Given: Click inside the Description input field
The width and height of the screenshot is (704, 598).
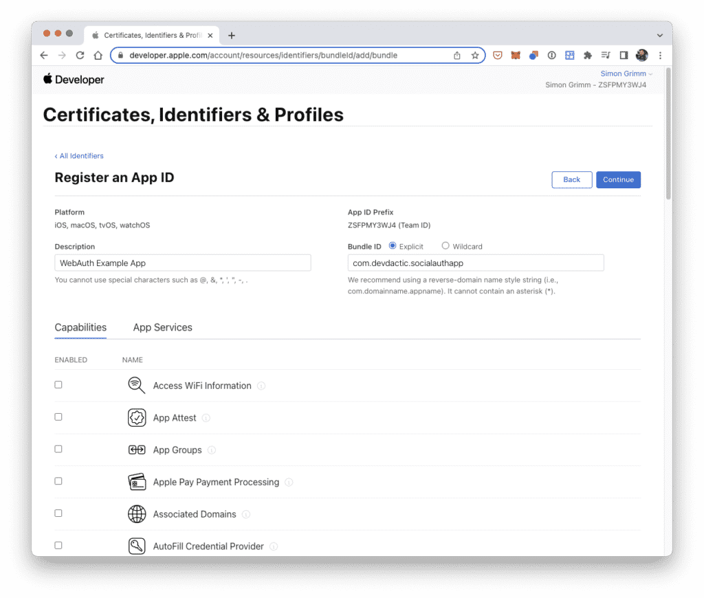Looking at the screenshot, I should pos(182,263).
